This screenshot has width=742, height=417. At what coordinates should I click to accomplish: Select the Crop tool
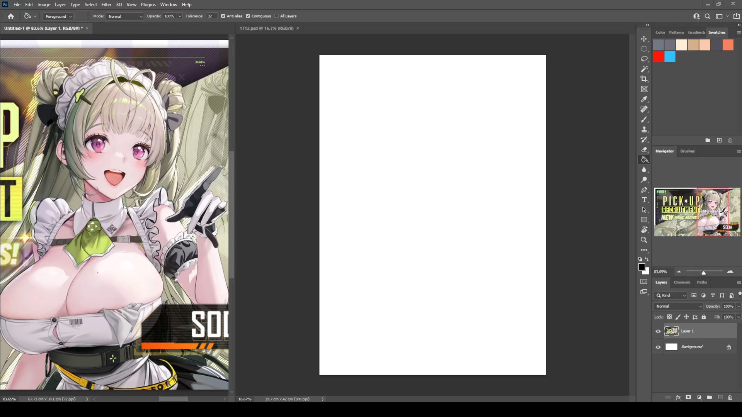[644, 79]
